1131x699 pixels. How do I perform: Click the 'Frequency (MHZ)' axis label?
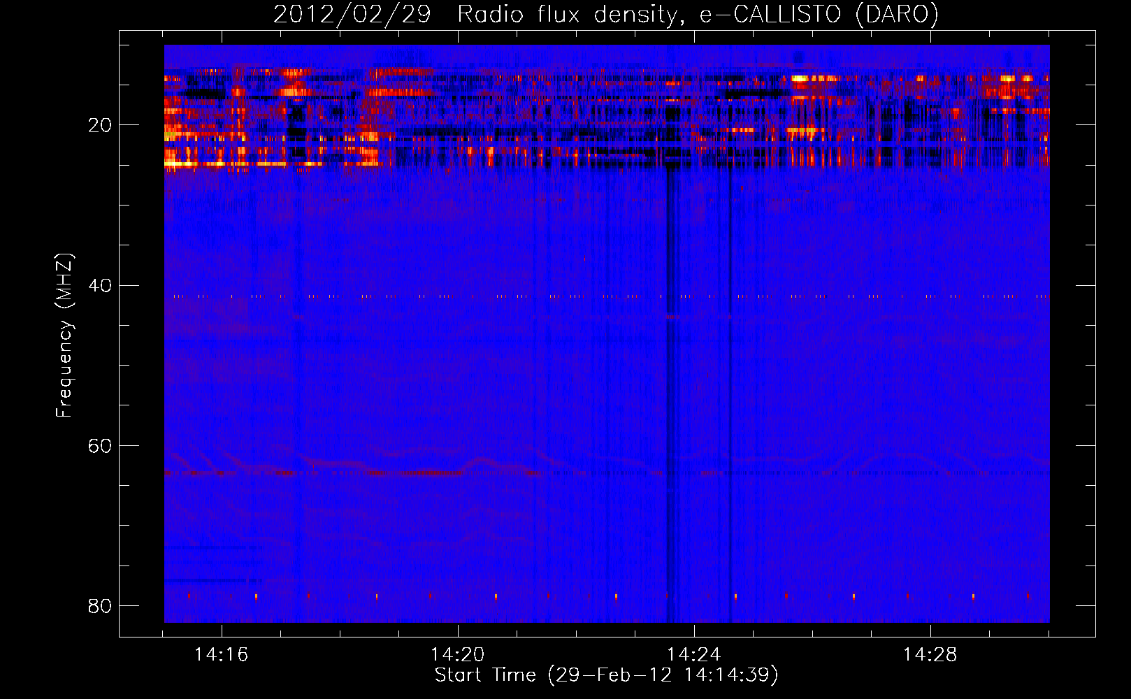64,336
